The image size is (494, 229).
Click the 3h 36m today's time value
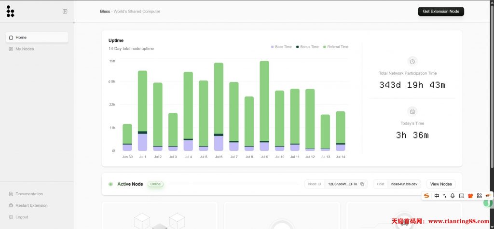(x=412, y=135)
